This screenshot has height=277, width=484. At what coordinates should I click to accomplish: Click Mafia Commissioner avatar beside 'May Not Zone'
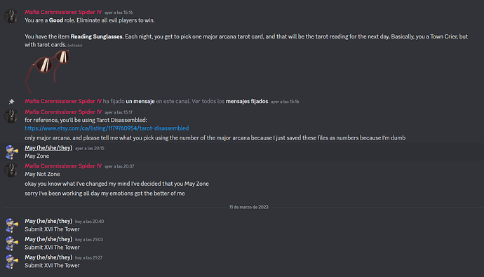point(11,170)
